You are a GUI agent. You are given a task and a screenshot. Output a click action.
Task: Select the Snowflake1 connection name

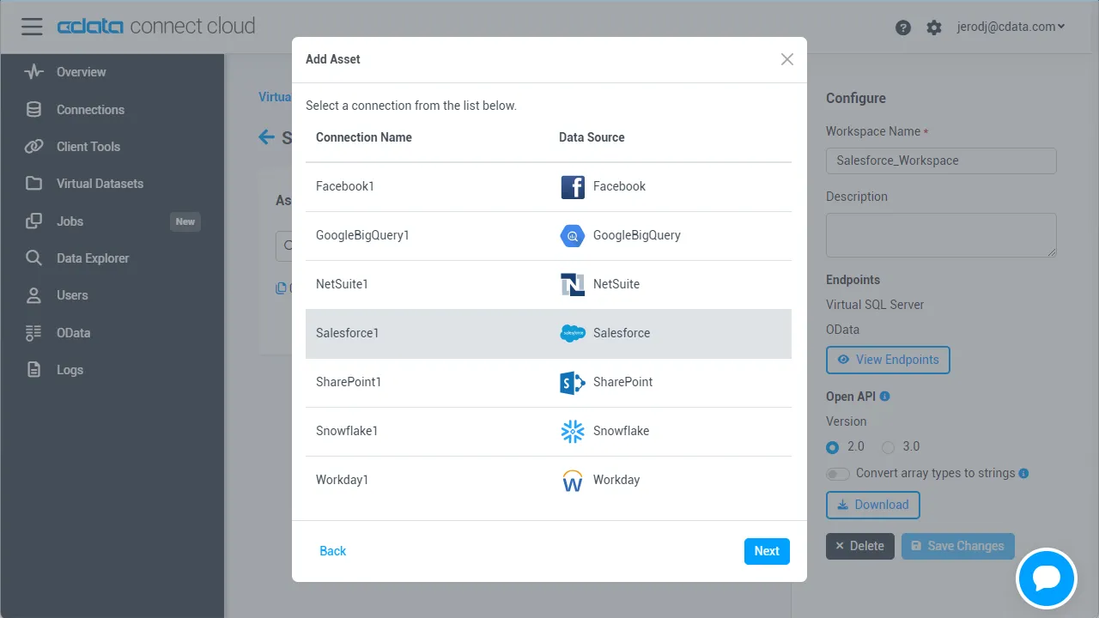[x=347, y=431]
